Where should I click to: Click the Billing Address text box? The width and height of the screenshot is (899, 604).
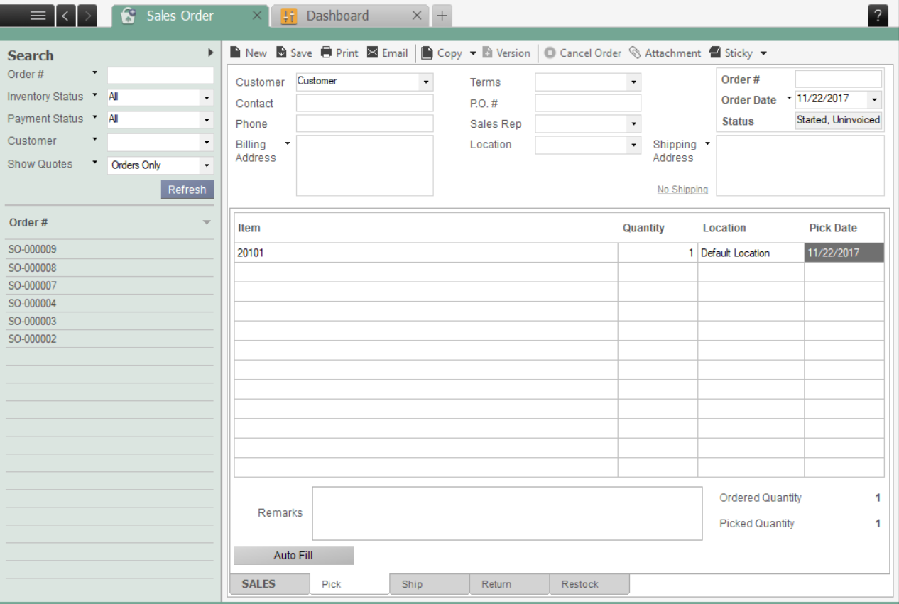(x=364, y=165)
